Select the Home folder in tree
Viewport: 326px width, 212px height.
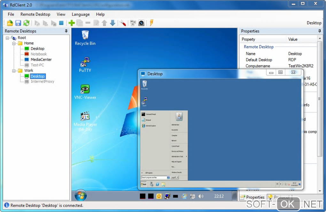tap(29, 43)
